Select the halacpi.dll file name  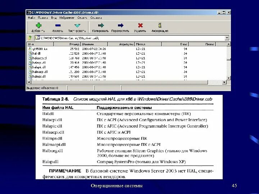pyautogui.click(x=39, y=63)
